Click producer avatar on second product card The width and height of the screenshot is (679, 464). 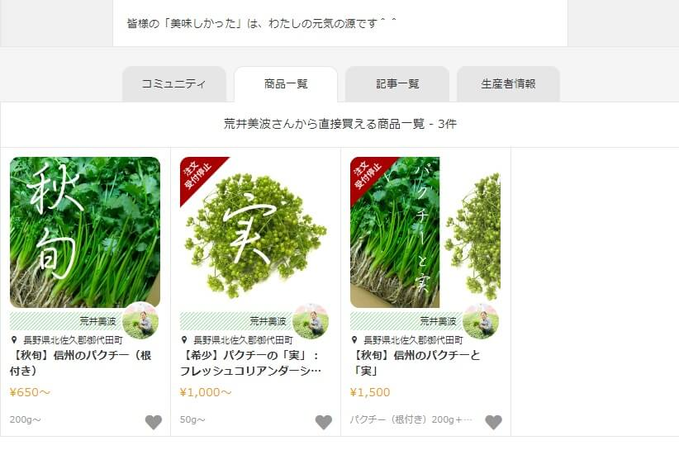pos(311,321)
